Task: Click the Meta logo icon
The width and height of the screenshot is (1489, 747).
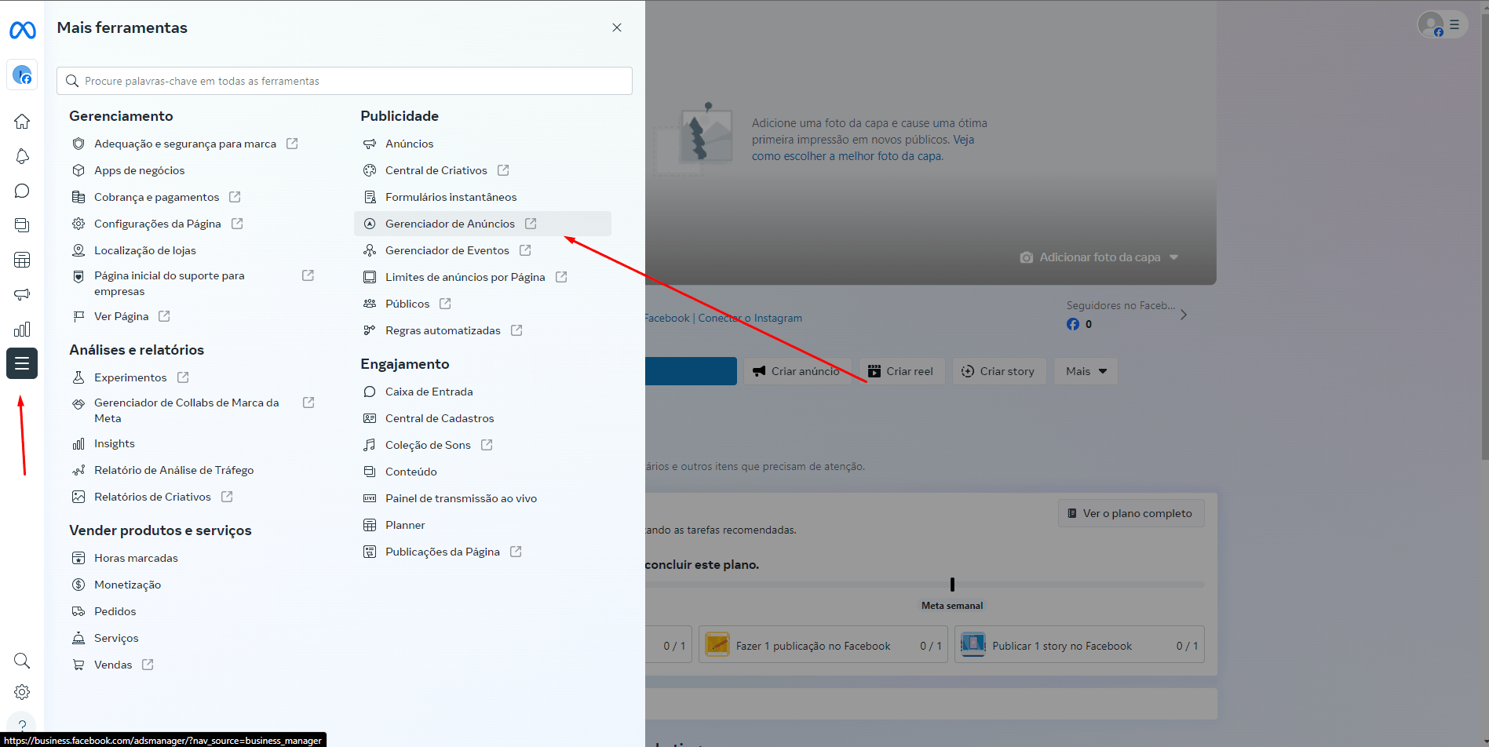Action: point(22,30)
